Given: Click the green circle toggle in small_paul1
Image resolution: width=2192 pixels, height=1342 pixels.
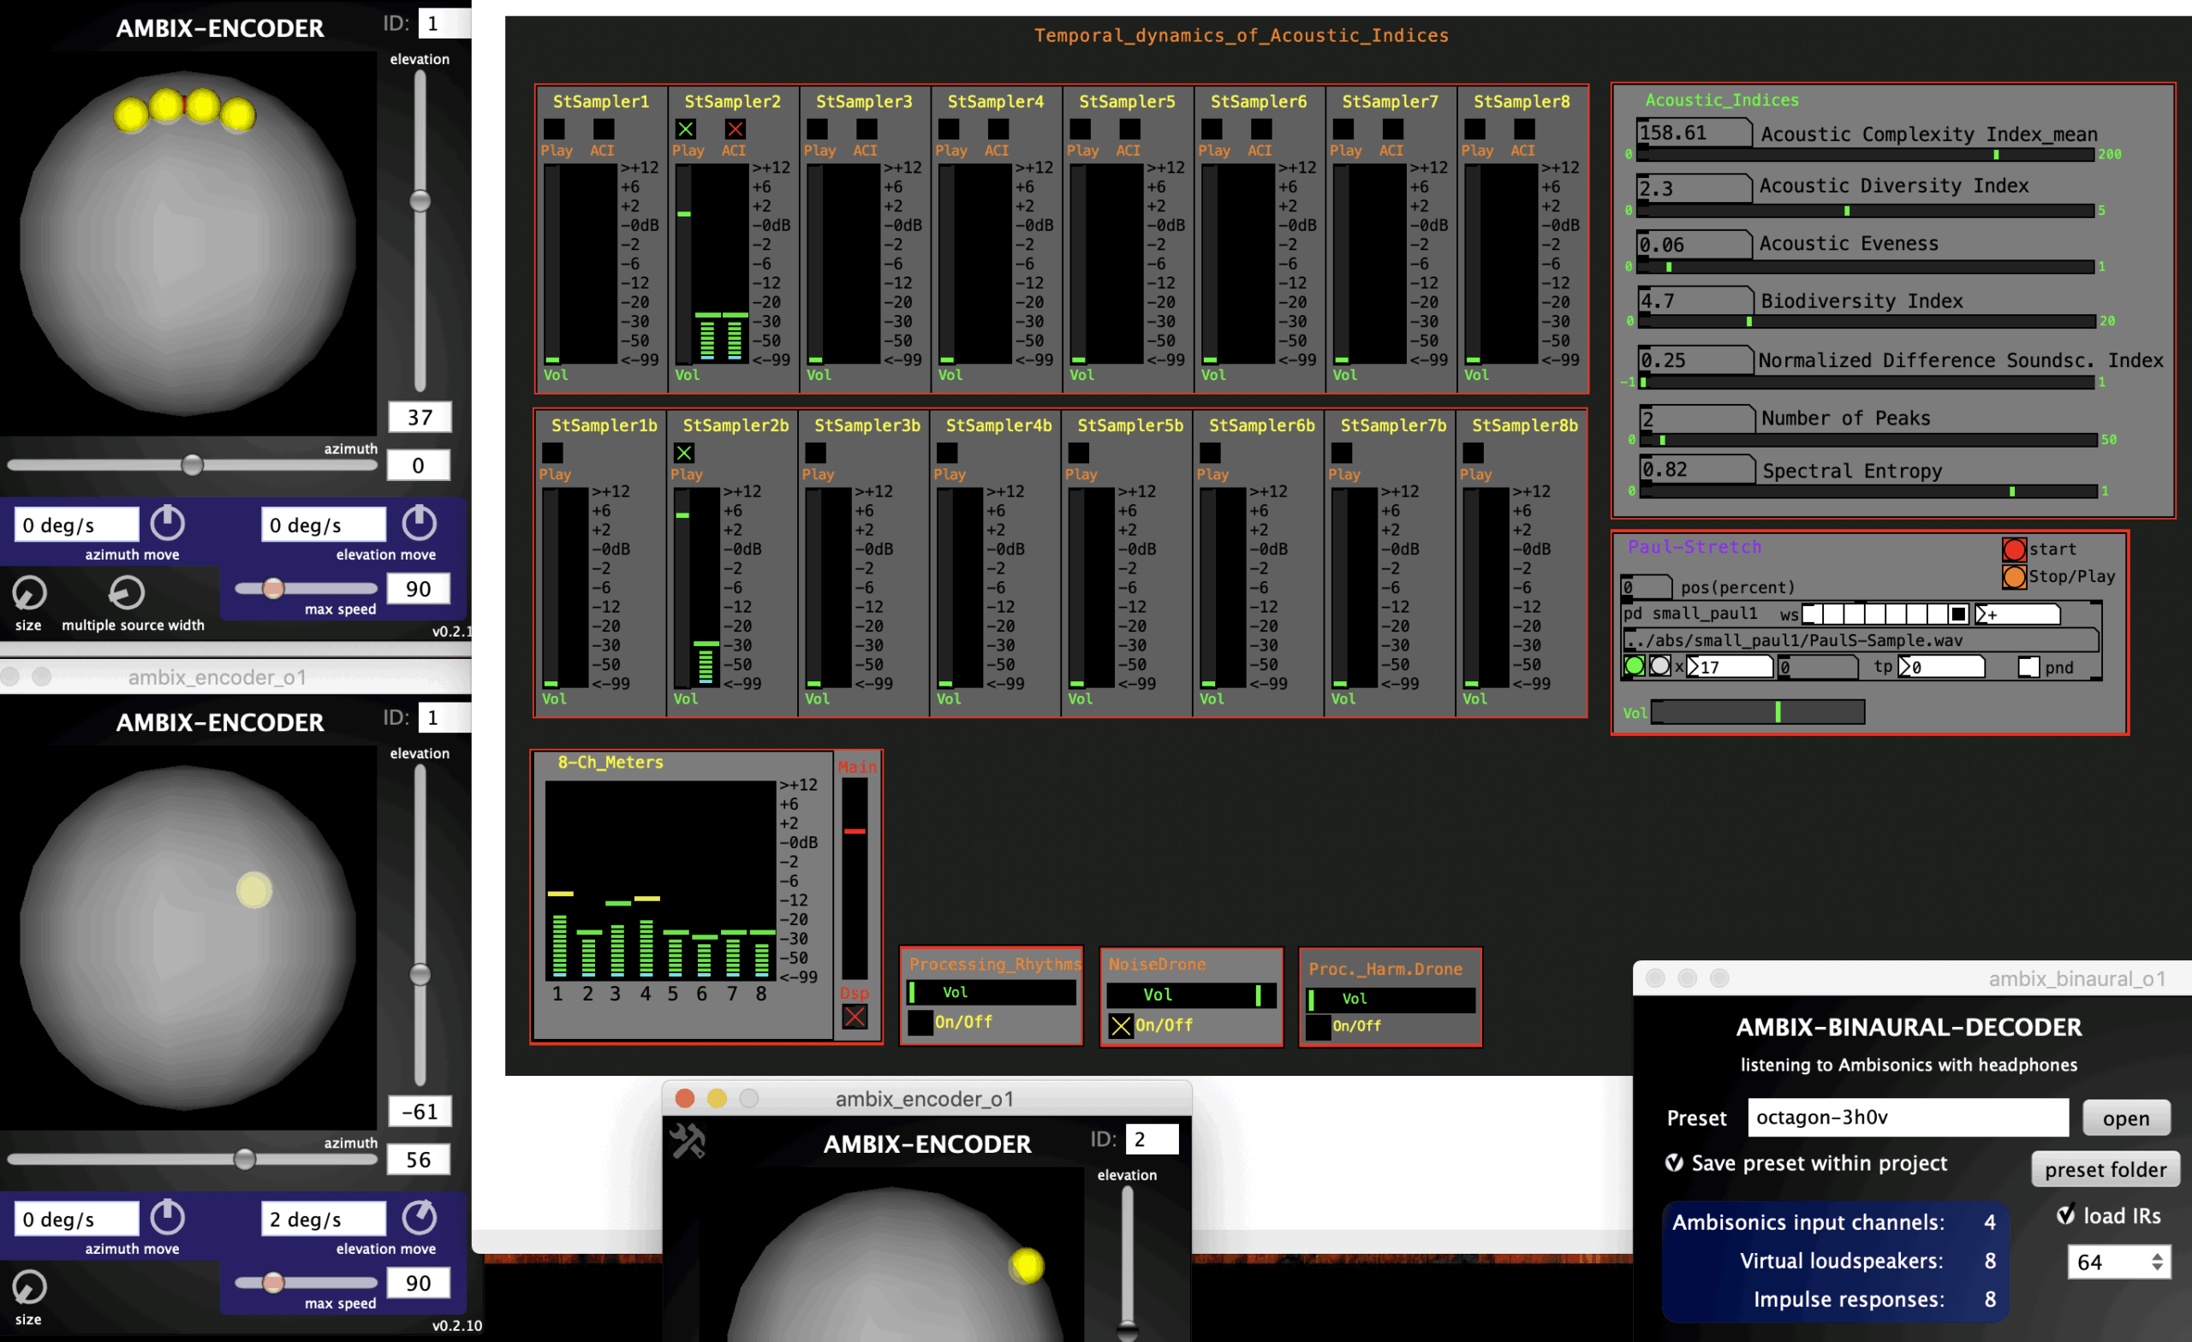Looking at the screenshot, I should [x=1635, y=666].
